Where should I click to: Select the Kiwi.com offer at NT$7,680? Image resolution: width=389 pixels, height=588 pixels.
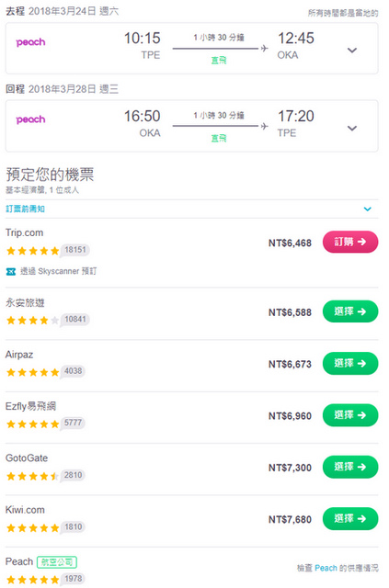(350, 518)
